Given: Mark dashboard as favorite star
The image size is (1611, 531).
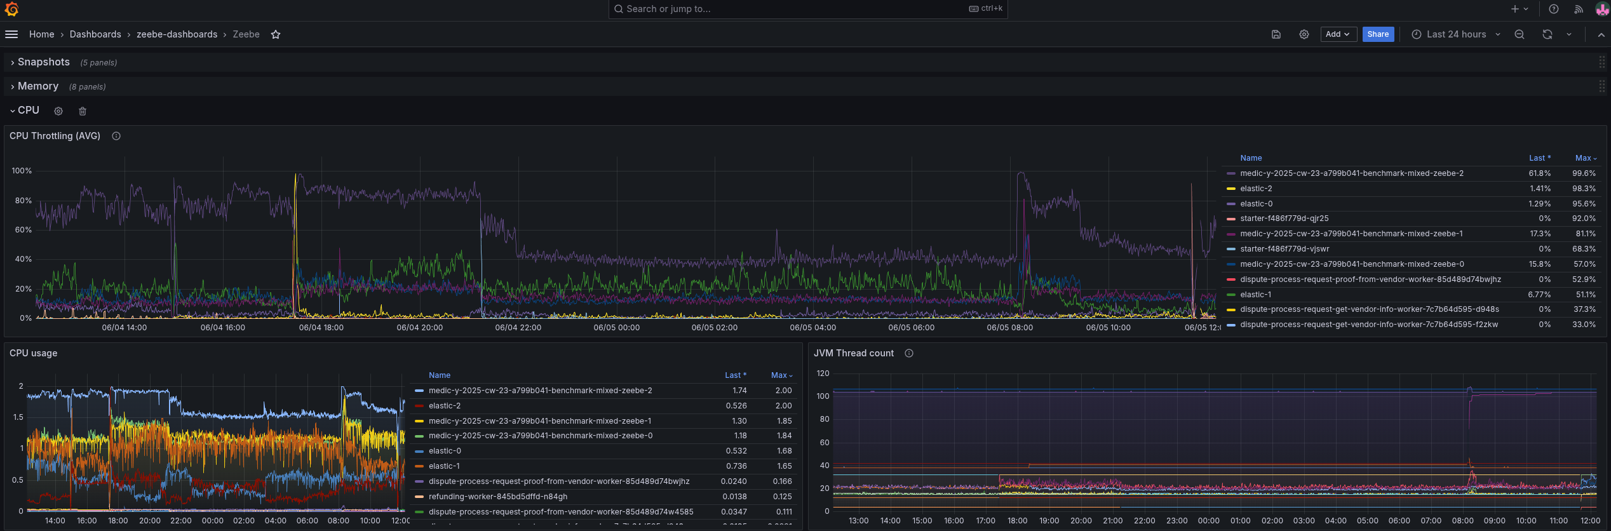Looking at the screenshot, I should [x=276, y=34].
